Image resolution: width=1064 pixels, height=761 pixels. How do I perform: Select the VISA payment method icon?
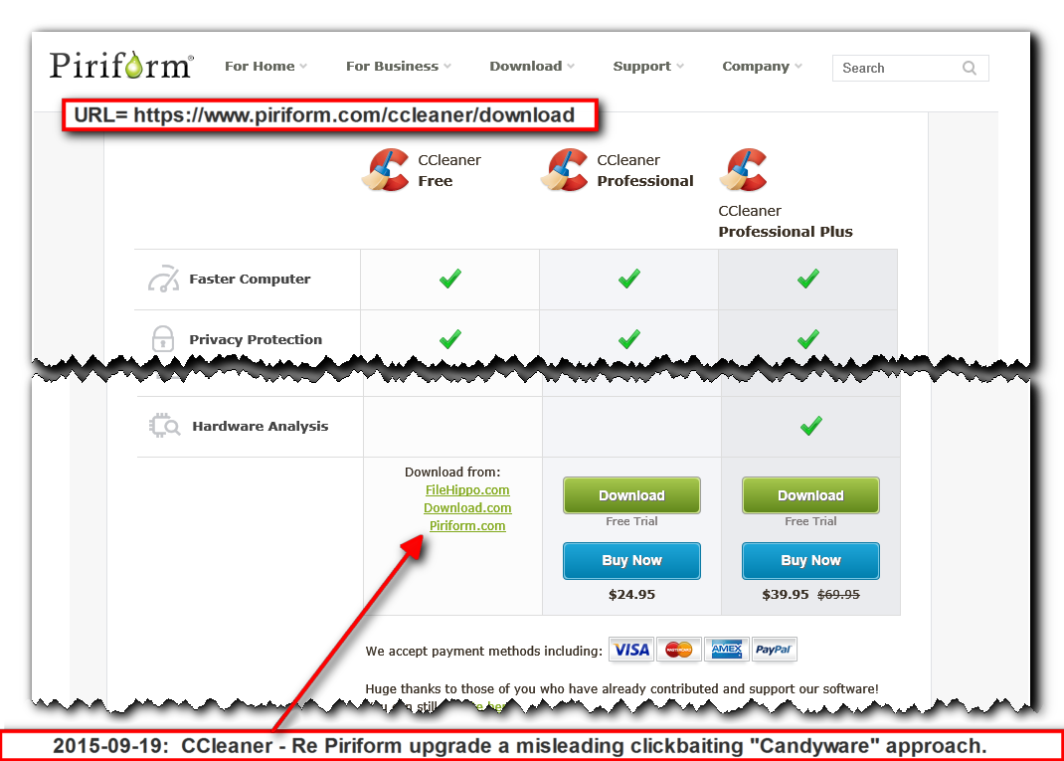(630, 650)
